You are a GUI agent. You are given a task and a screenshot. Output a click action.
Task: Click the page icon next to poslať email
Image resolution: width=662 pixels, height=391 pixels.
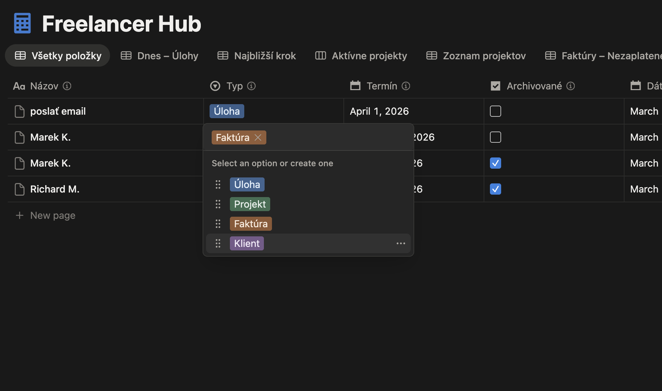(x=20, y=111)
